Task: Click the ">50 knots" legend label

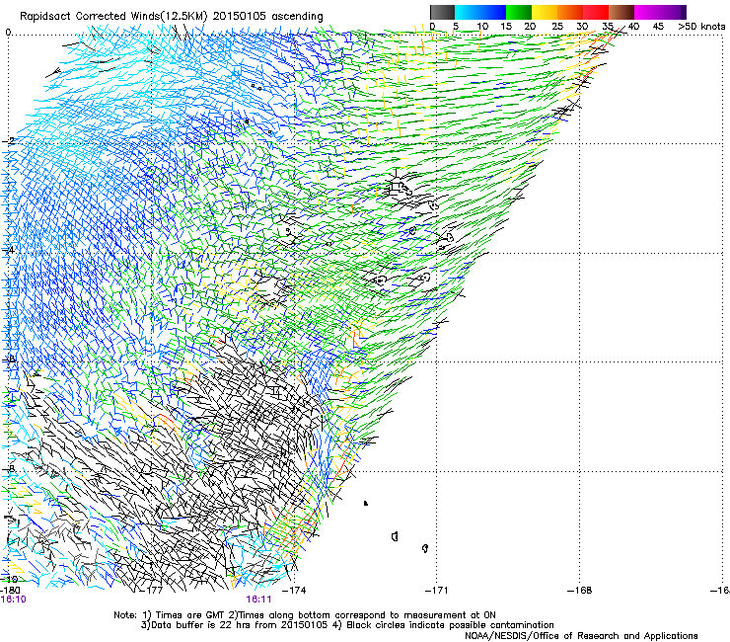Action: pos(701,27)
